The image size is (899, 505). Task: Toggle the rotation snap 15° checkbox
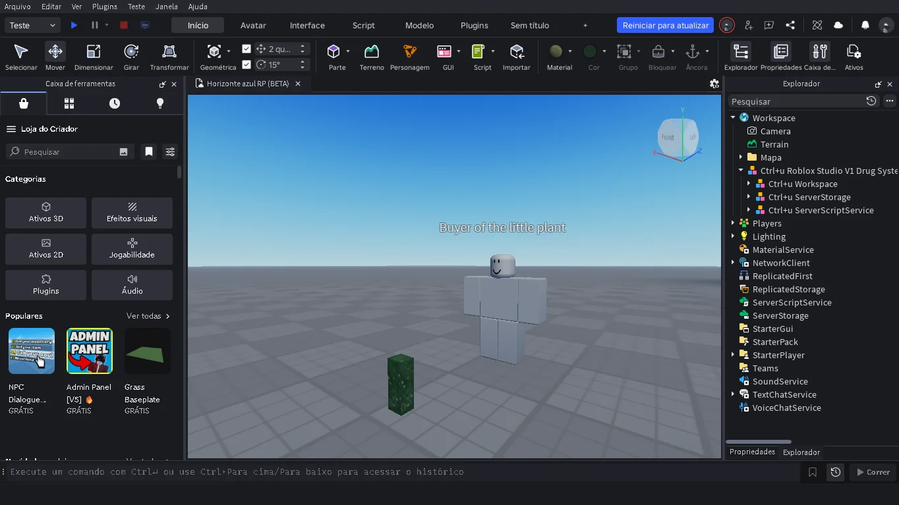coord(246,65)
